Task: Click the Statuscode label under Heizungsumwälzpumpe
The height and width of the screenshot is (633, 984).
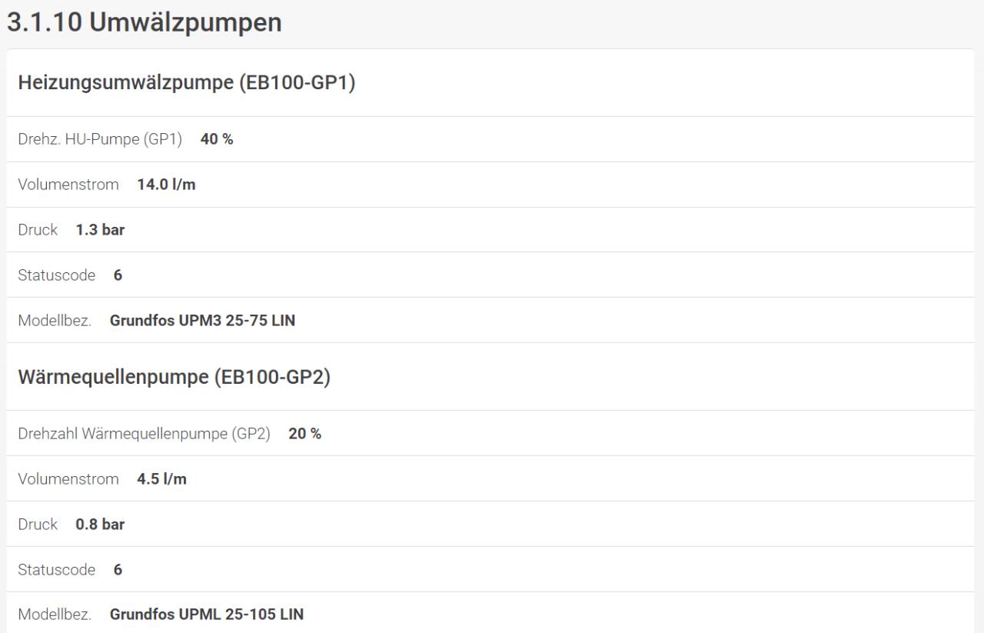Action: [x=57, y=275]
